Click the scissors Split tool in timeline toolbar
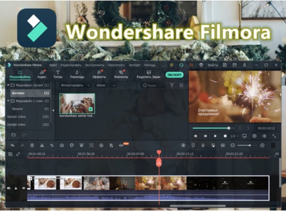286x211 pixels. click(42, 145)
